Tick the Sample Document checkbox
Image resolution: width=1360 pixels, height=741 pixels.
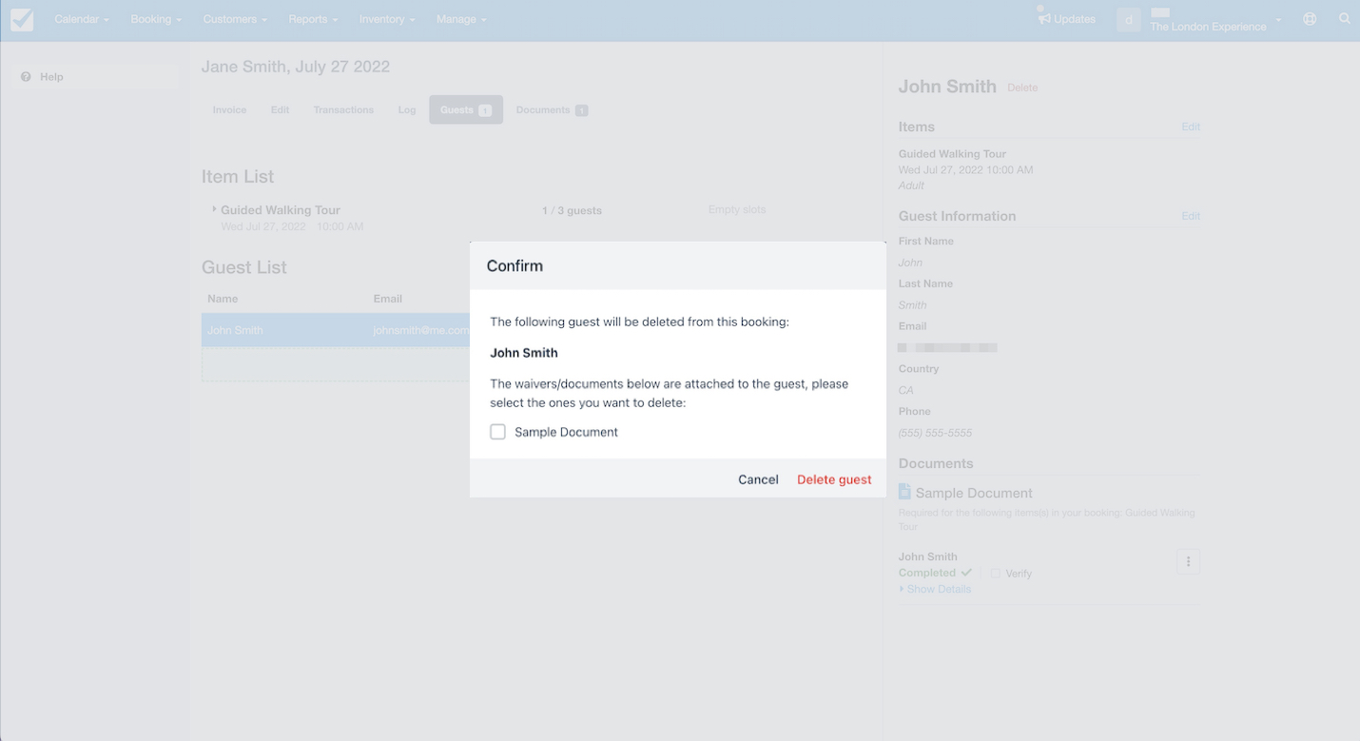497,432
